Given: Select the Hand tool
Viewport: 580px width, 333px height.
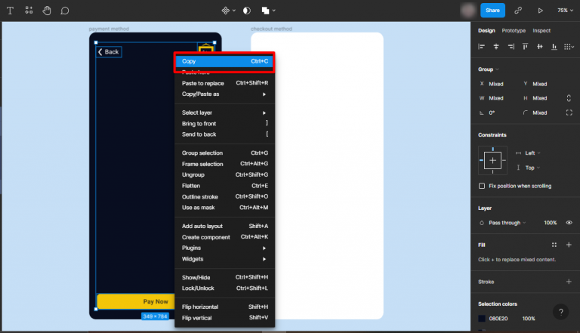Looking at the screenshot, I should click(47, 11).
